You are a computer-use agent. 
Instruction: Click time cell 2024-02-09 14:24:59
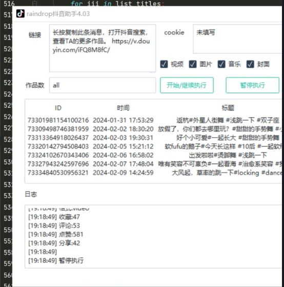[x=123, y=173]
